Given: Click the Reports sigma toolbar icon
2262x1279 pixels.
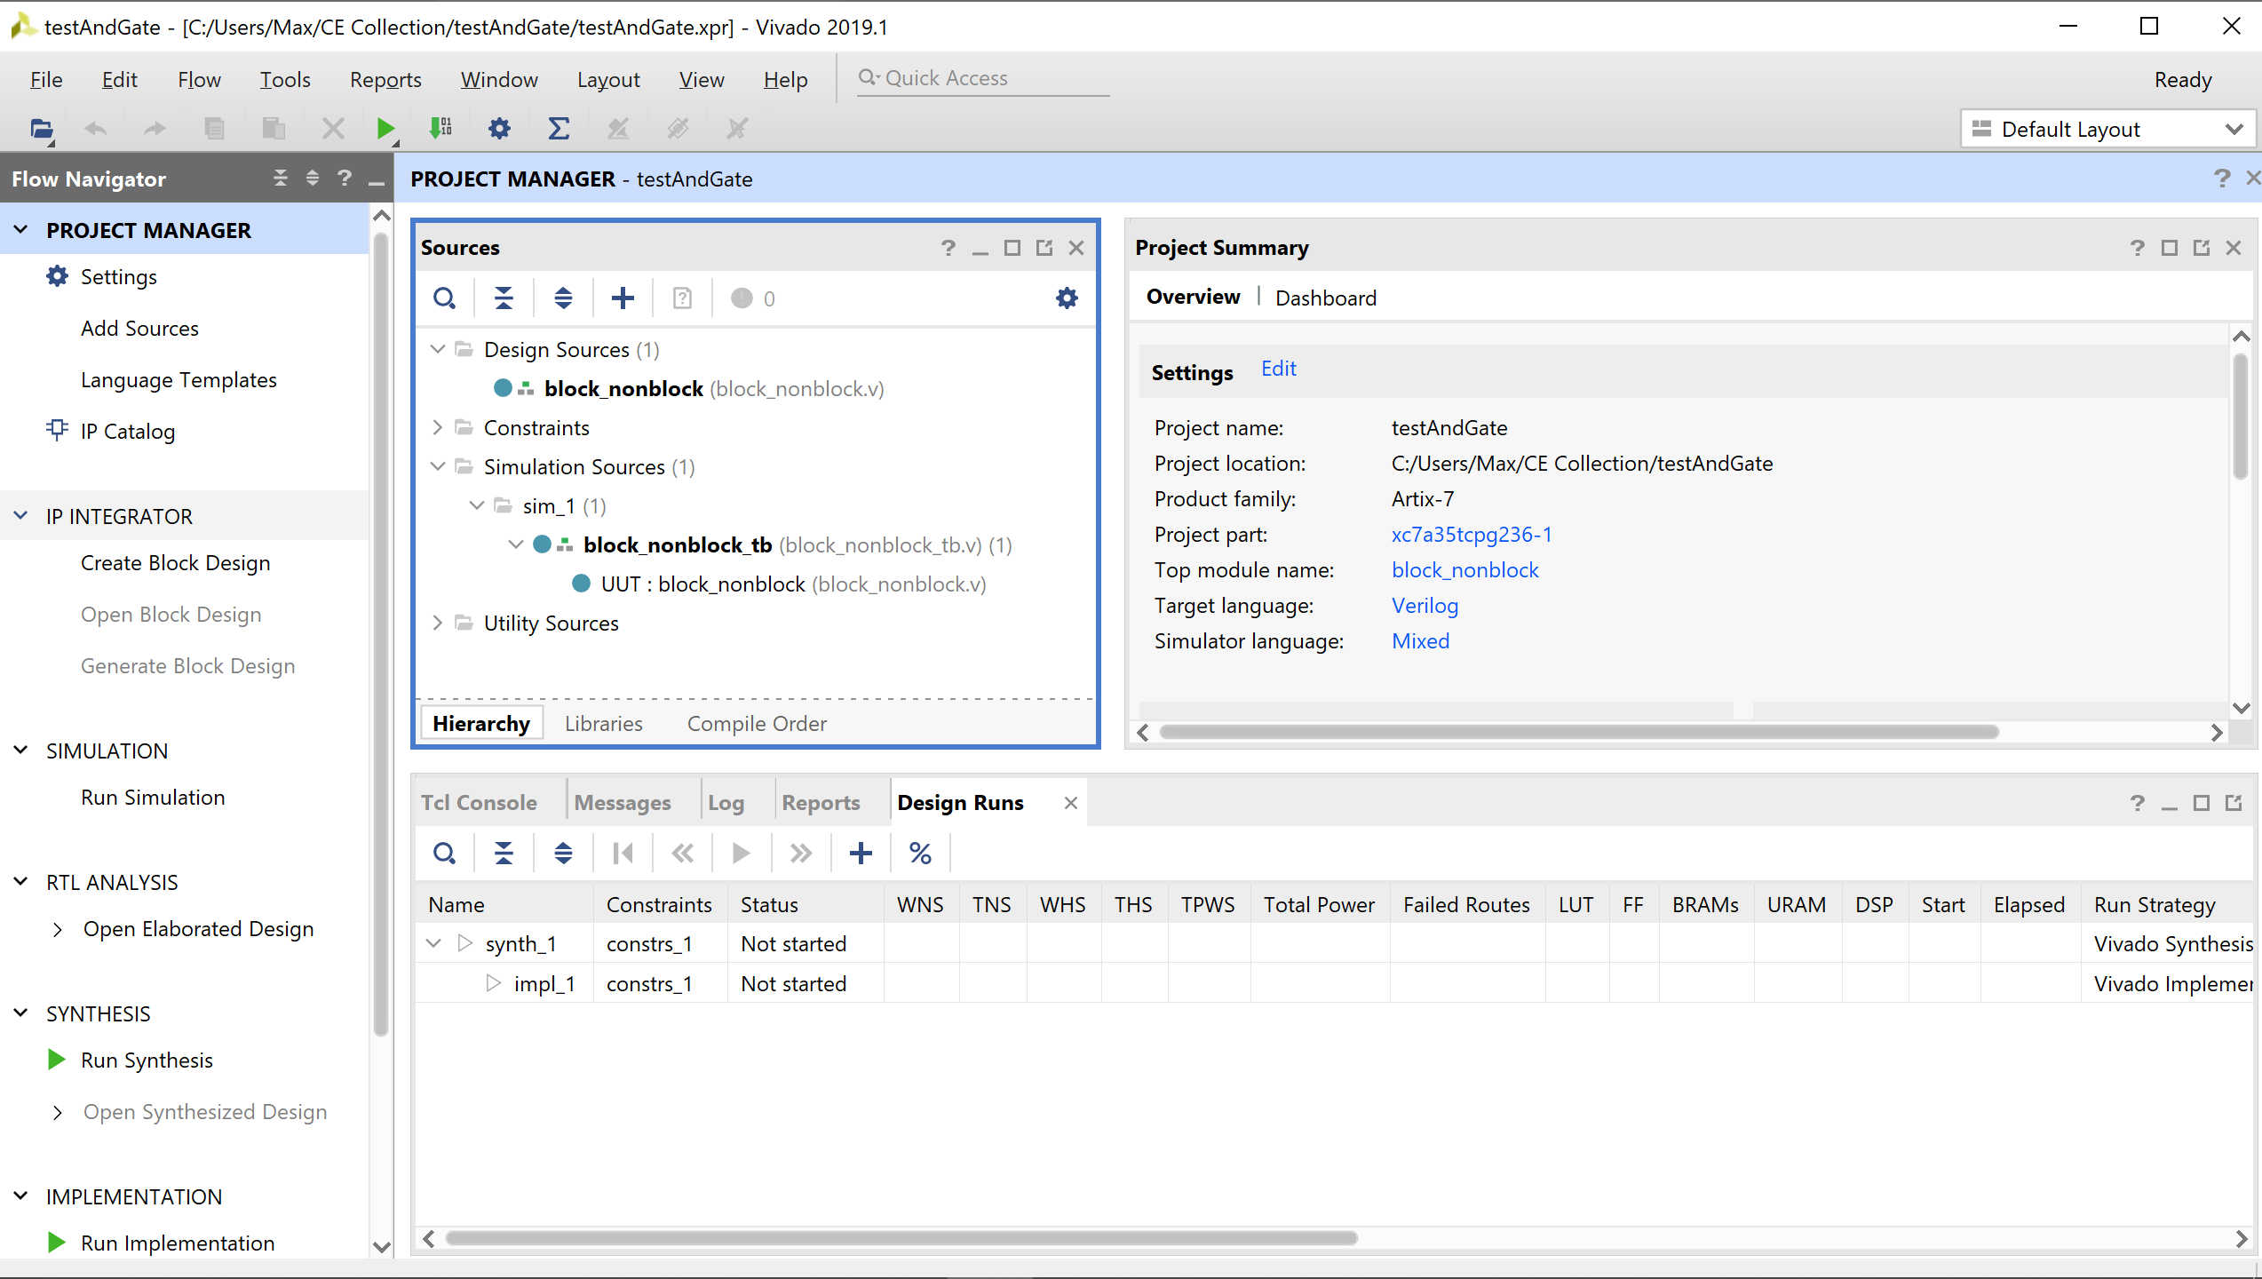Looking at the screenshot, I should (x=558, y=129).
